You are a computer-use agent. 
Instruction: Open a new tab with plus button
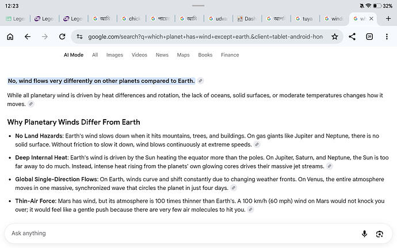click(388, 18)
